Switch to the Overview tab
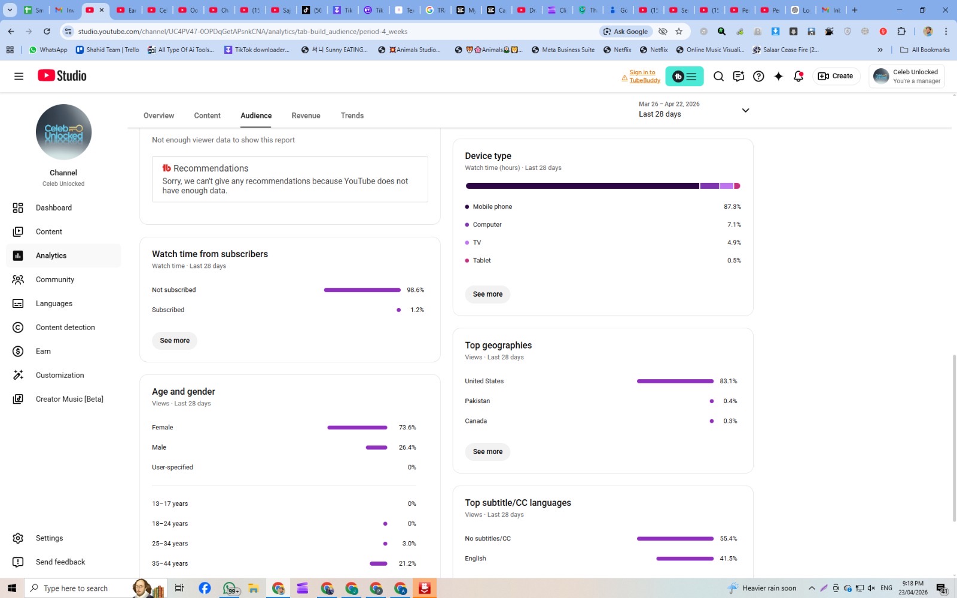 coord(159,115)
